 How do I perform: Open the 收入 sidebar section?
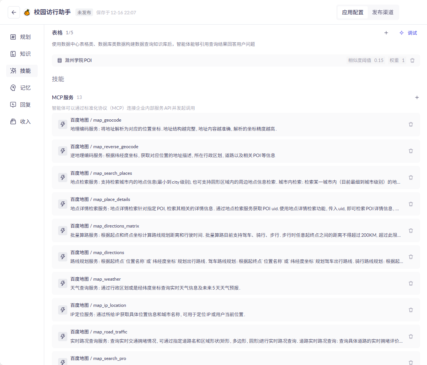coord(22,122)
